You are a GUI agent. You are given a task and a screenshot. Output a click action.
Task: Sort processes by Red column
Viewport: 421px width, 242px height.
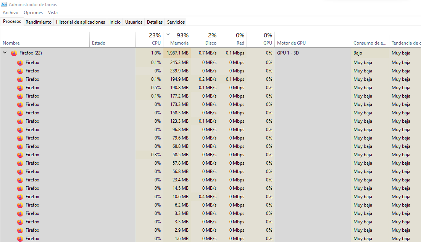tap(233, 39)
